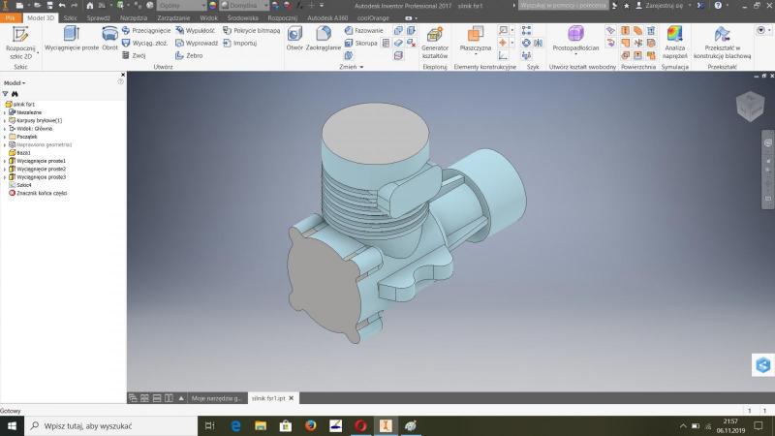Click the Importuj button
The height and width of the screenshot is (436, 775).
[245, 44]
